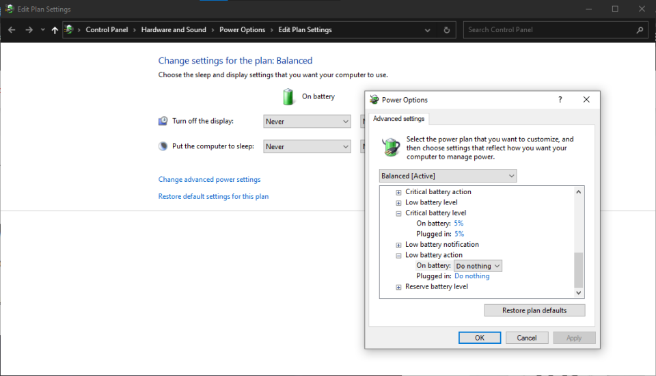Open the recent locations chevron
Screen dimensions: 656x376
coord(42,30)
